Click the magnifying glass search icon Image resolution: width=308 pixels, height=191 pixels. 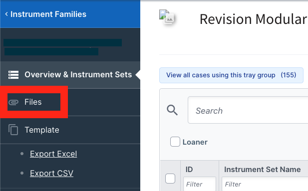pyautogui.click(x=172, y=110)
